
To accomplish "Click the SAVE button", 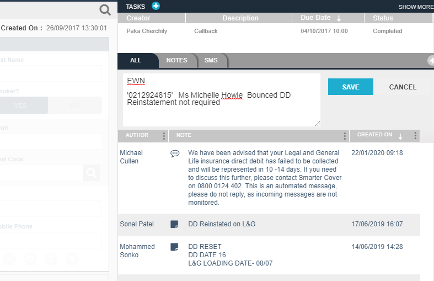I will coord(350,87).
